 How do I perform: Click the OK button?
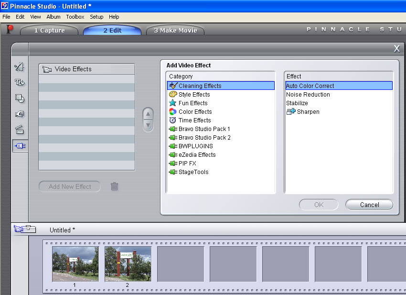pyautogui.click(x=319, y=205)
